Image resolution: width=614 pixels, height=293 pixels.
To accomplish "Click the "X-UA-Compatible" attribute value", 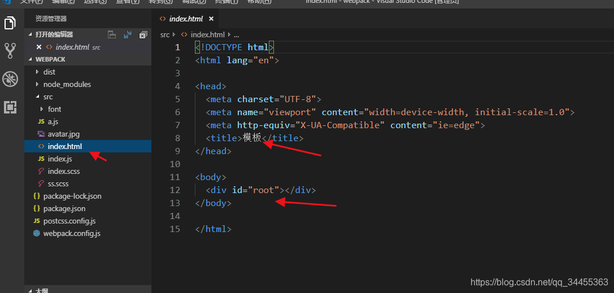I will [340, 125].
